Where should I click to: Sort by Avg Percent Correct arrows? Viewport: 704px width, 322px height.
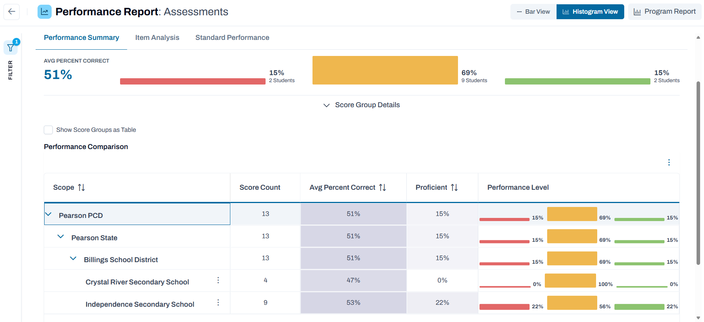tap(383, 187)
